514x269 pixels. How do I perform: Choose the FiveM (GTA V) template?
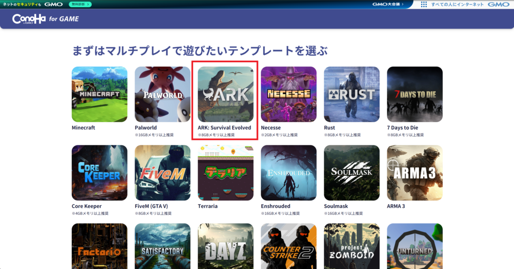coord(162,172)
